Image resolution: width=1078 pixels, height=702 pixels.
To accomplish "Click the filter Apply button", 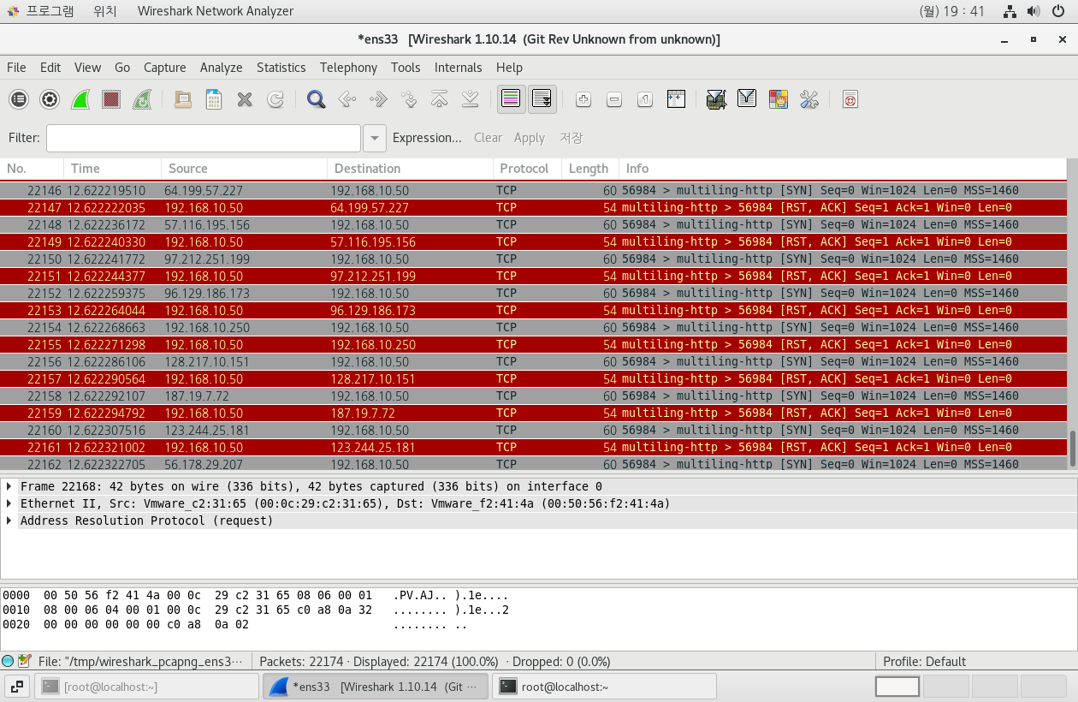I will (x=529, y=138).
